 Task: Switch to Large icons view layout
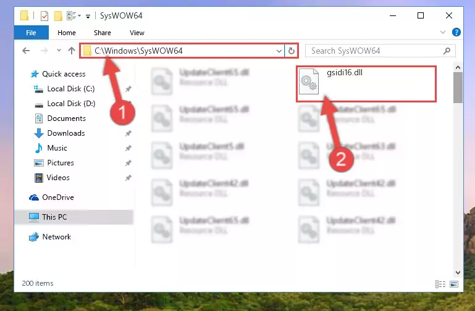[x=454, y=284]
